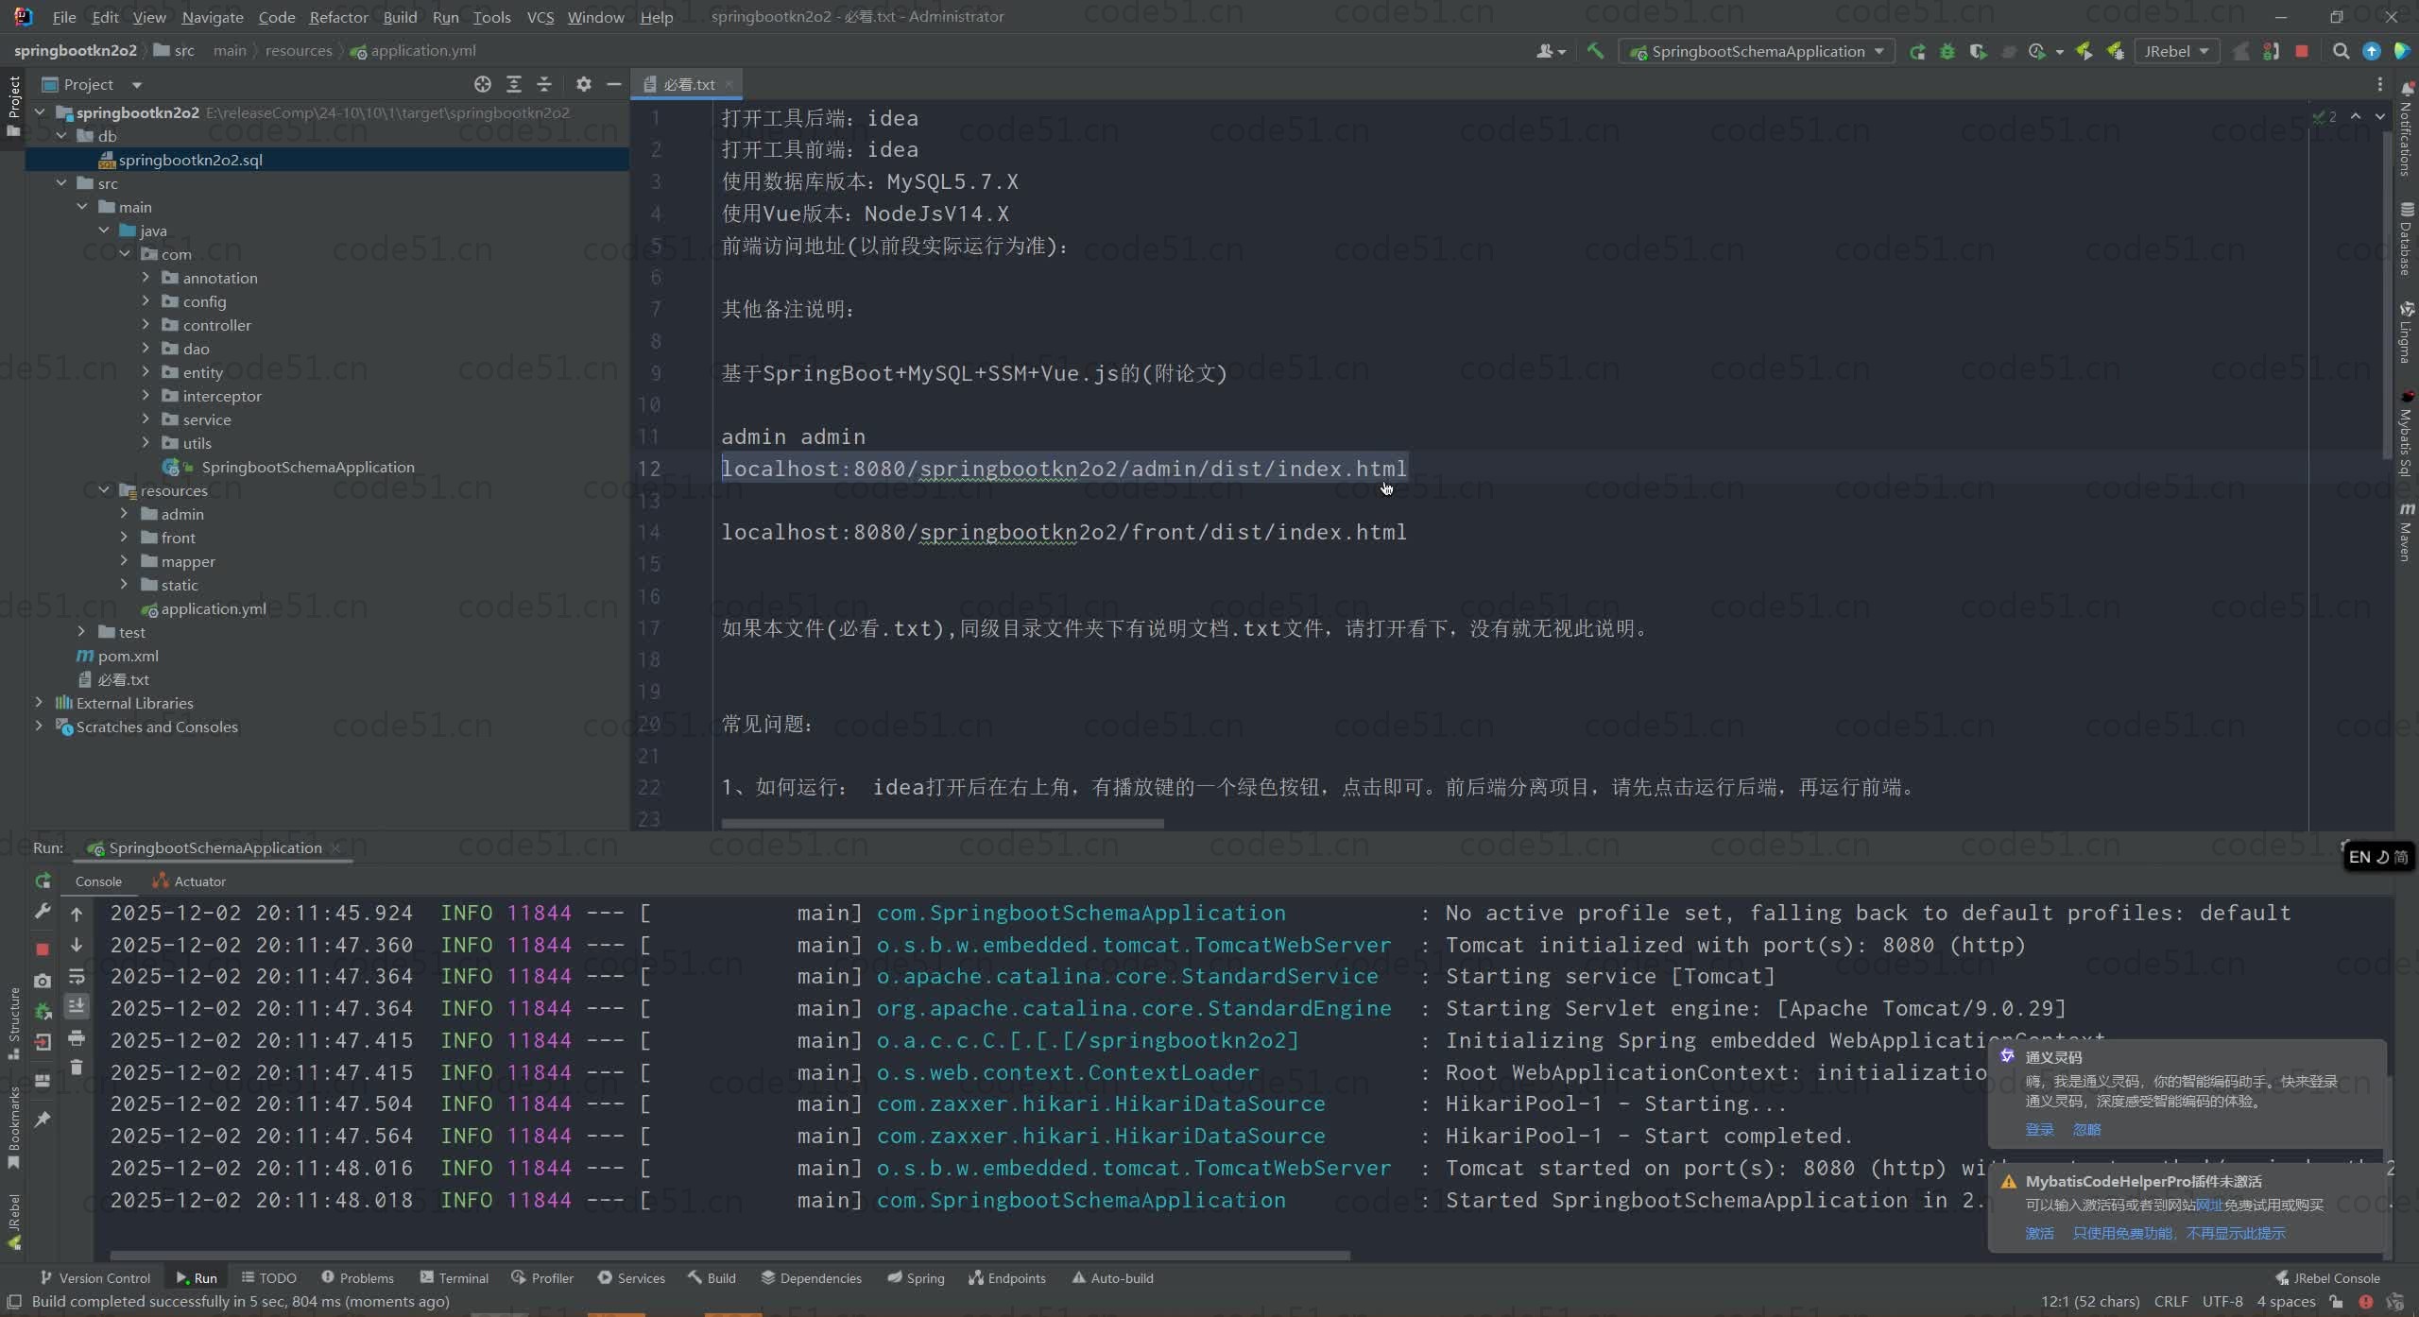2419x1317 pixels.
Task: Toggle pin tab in Run panel
Action: pos(43,1120)
